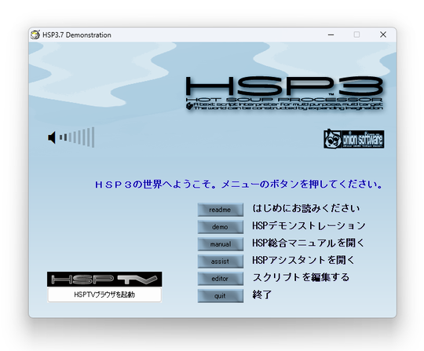The width and height of the screenshot is (424, 351).
Task: Start the assist button
Action: pos(221,261)
